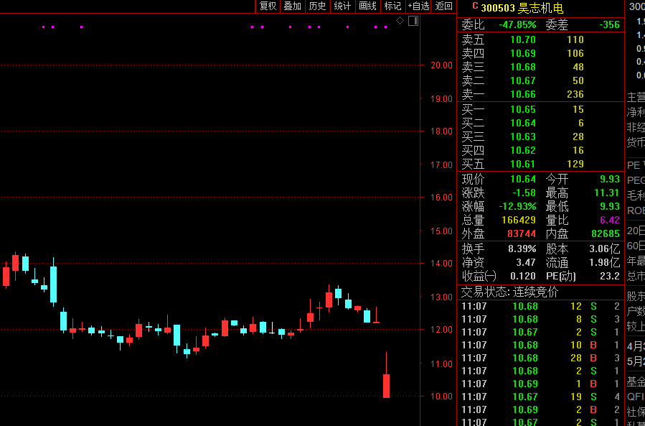Viewport: 645px width, 426px height.
Task: Click the 换手 value 8.39%
Action: [522, 249]
